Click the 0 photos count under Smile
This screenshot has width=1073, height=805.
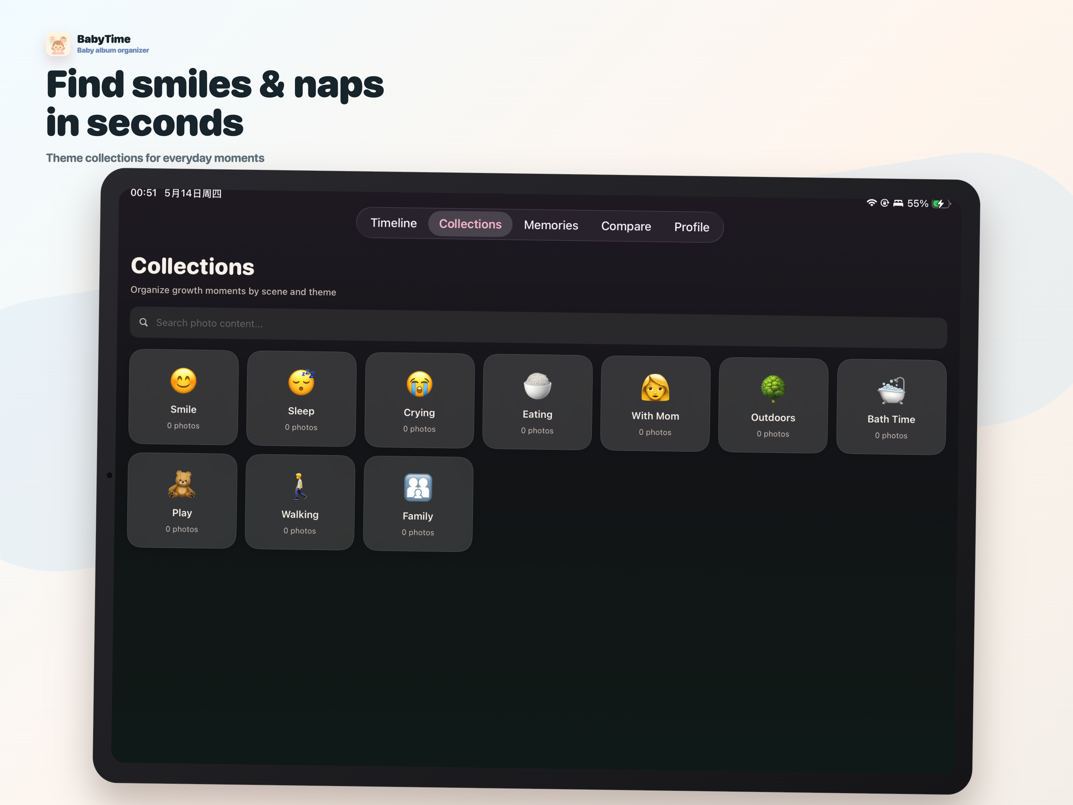[183, 426]
